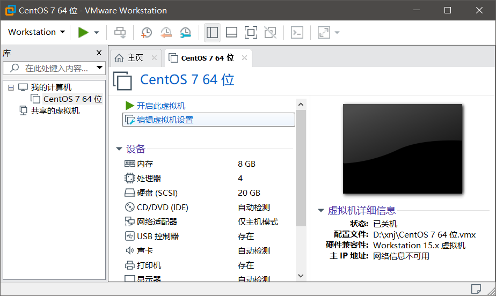Click the Send Ctrl+Alt+Del toolbar icon
The image size is (496, 296).
[120, 32]
